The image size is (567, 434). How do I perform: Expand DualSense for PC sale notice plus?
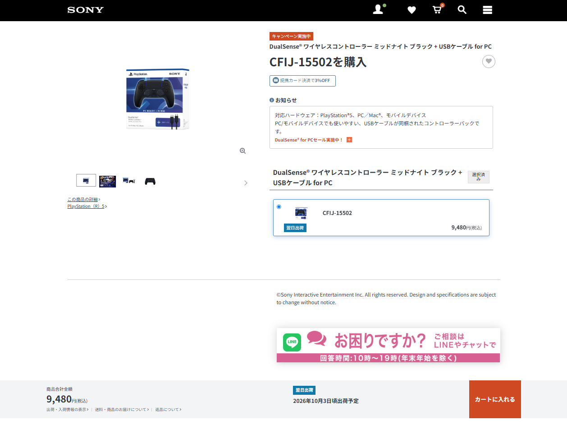[x=349, y=140]
